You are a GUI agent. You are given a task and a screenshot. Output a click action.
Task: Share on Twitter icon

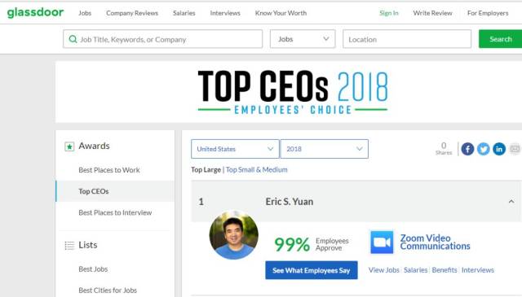click(484, 149)
